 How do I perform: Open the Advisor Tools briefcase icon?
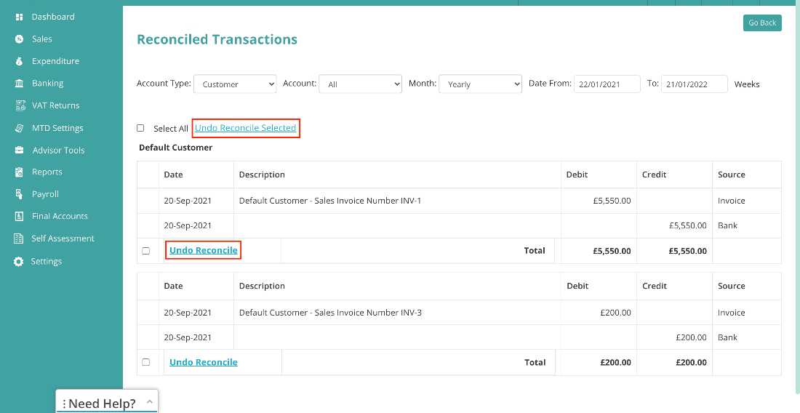coord(20,150)
